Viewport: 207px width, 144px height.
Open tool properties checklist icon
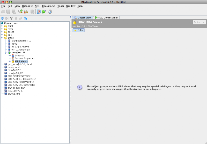pyautogui.click(x=39, y=12)
